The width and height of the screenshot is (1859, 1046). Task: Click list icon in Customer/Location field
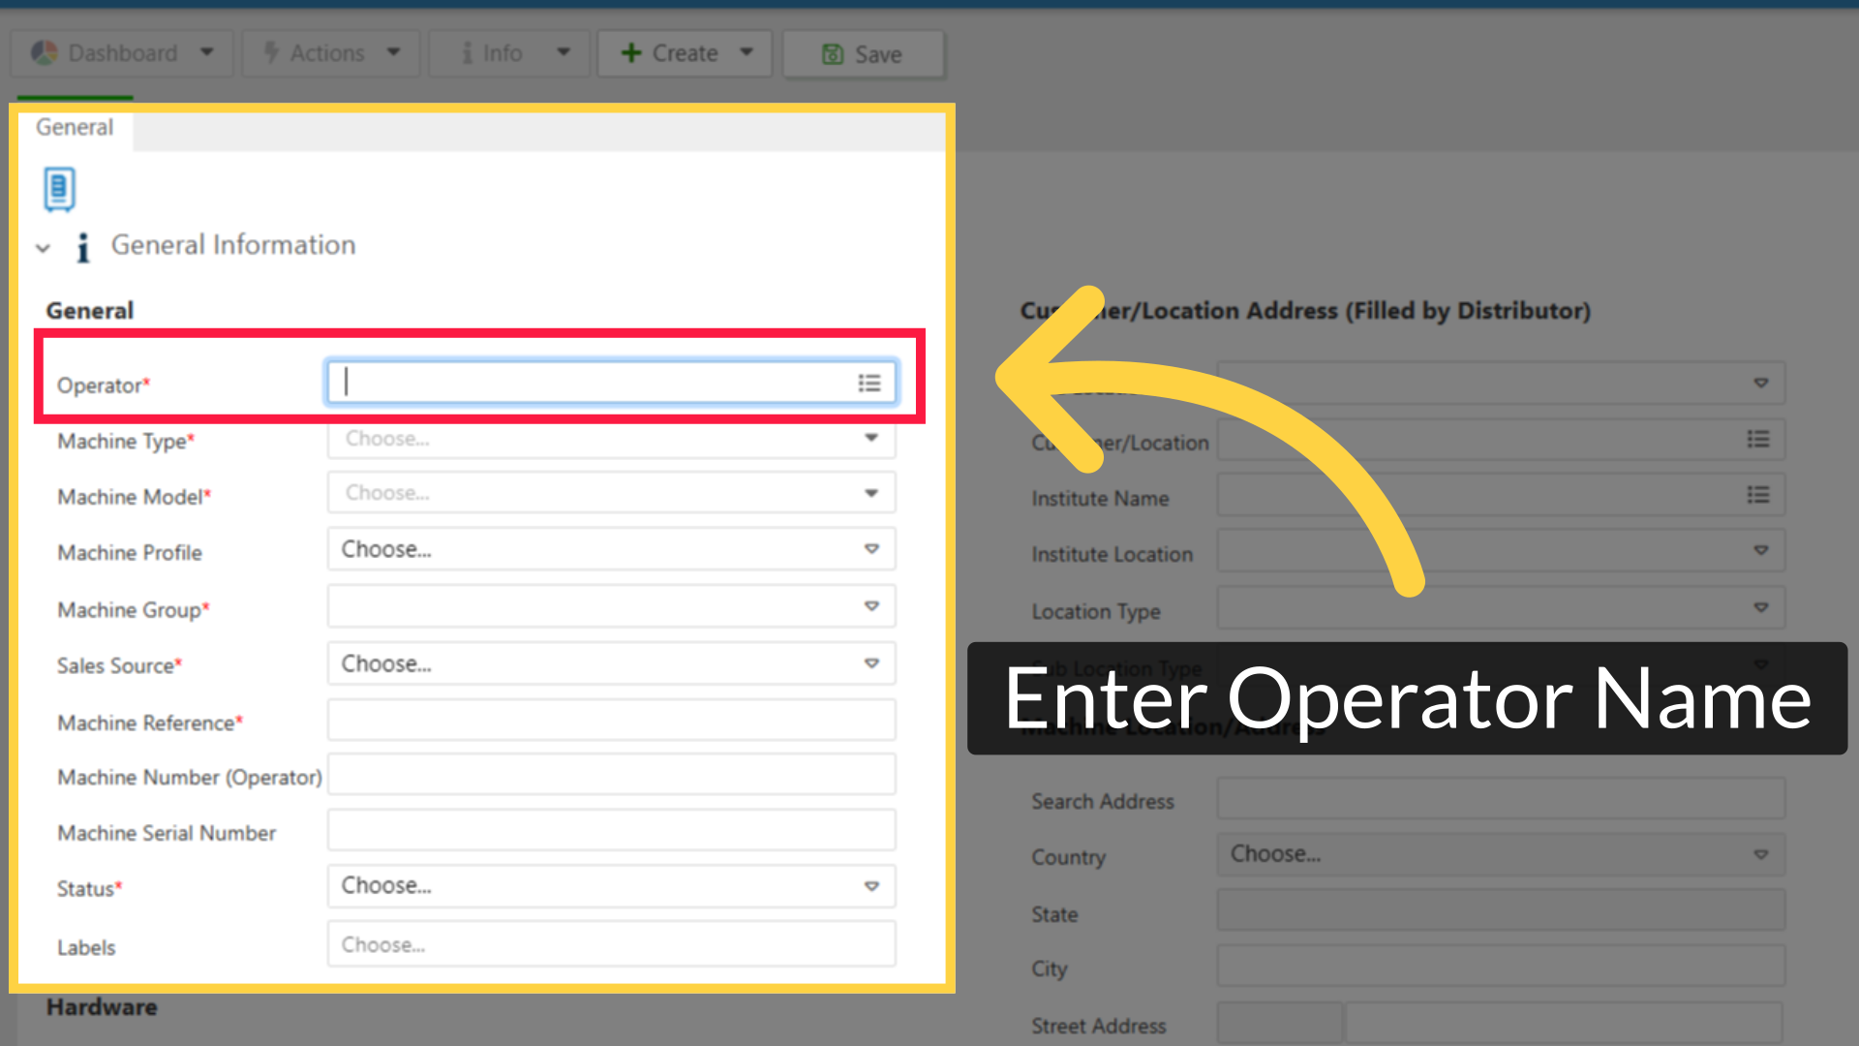point(1757,440)
